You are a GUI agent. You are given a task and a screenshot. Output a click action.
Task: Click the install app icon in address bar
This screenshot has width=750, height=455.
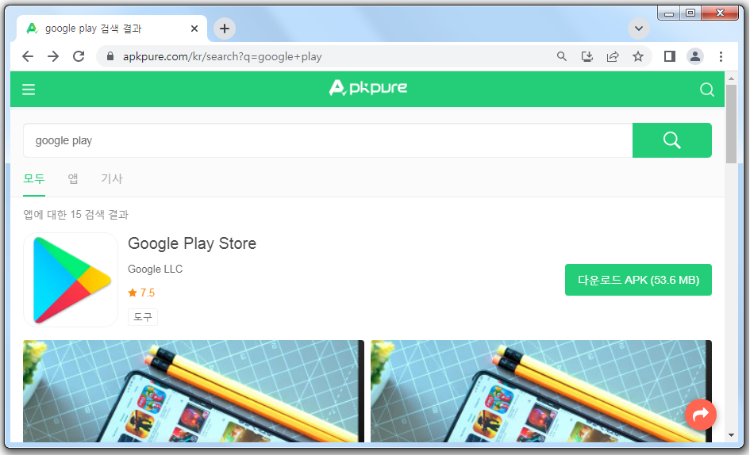(587, 56)
